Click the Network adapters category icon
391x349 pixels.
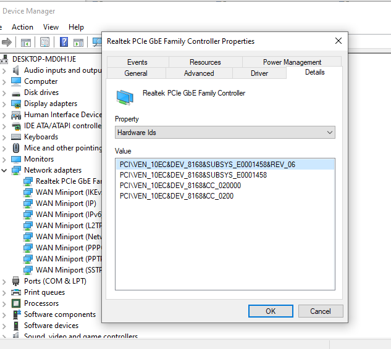tap(16, 171)
